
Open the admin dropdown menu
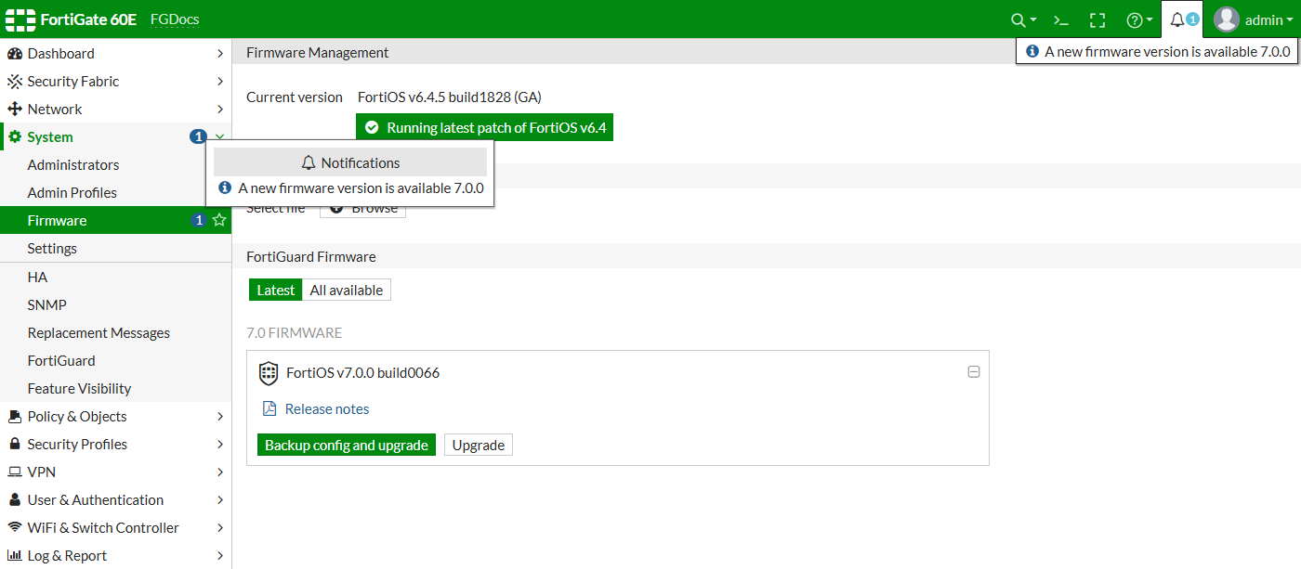1269,19
